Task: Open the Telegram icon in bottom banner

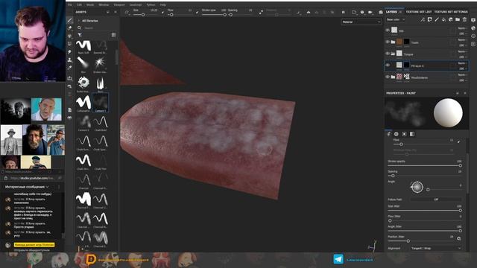Action: click(338, 259)
